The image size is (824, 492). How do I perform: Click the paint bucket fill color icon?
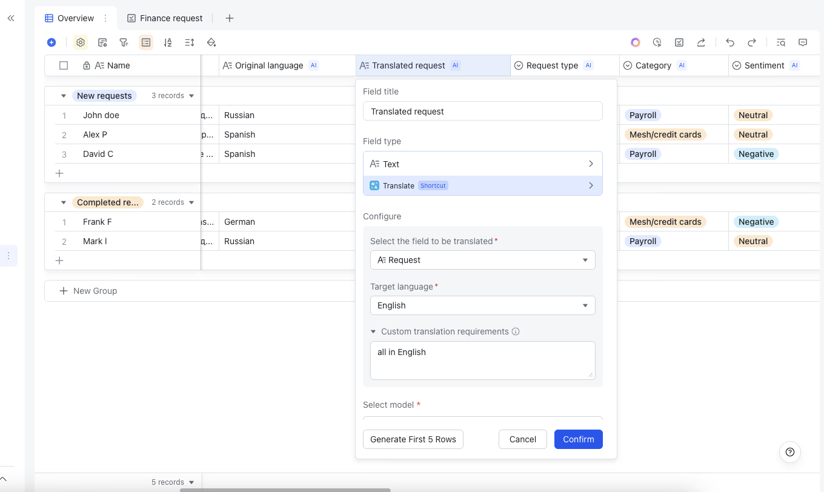pyautogui.click(x=211, y=42)
